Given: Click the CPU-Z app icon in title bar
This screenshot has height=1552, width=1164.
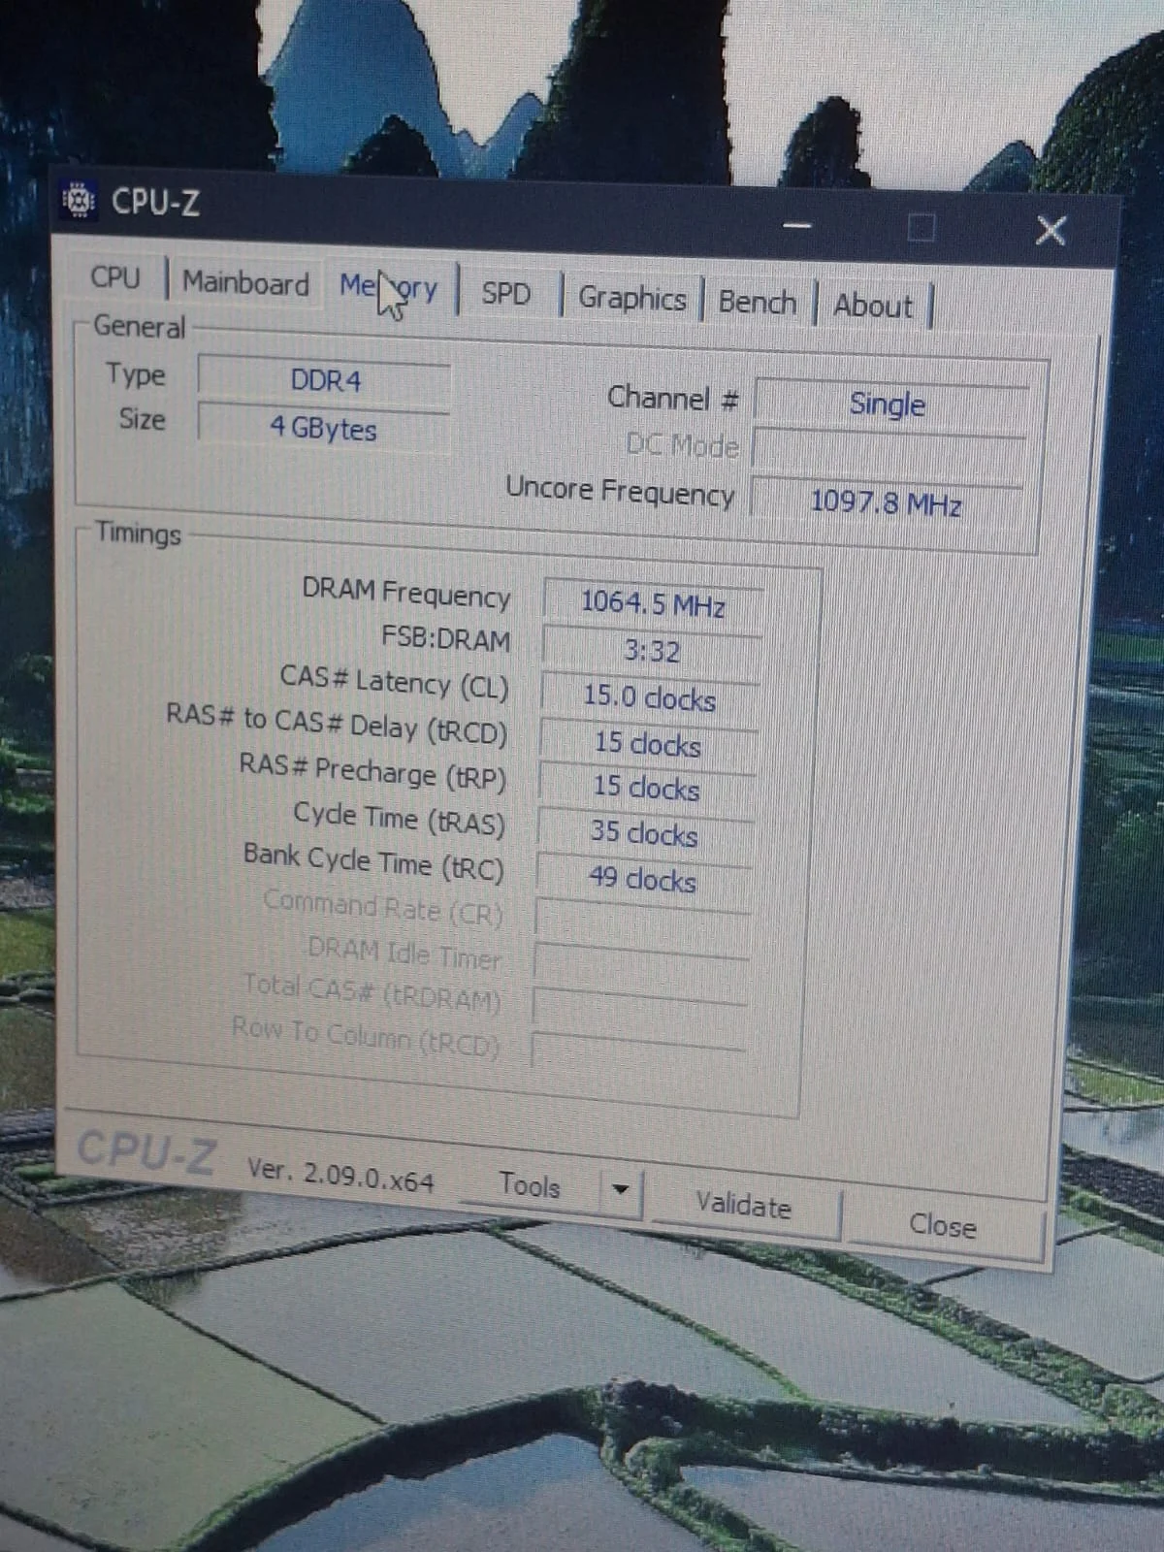Looking at the screenshot, I should pyautogui.click(x=79, y=201).
